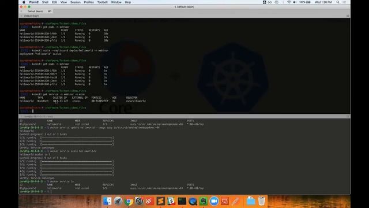The image size is (369, 208).
Task: Close the Default (bash) tab
Action: (x=21, y=12)
